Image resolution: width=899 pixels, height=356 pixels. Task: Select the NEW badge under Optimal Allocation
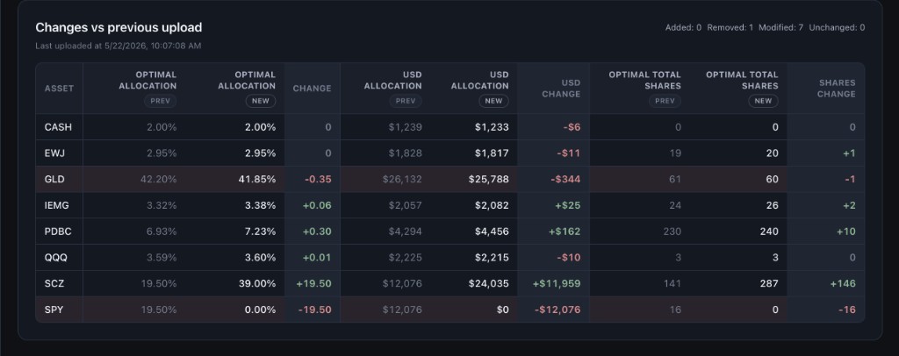(x=261, y=102)
